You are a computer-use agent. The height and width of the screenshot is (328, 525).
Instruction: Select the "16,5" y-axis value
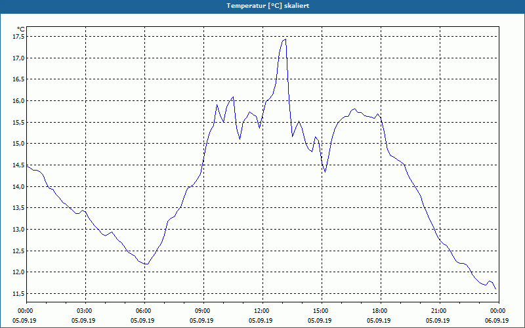pos(18,79)
